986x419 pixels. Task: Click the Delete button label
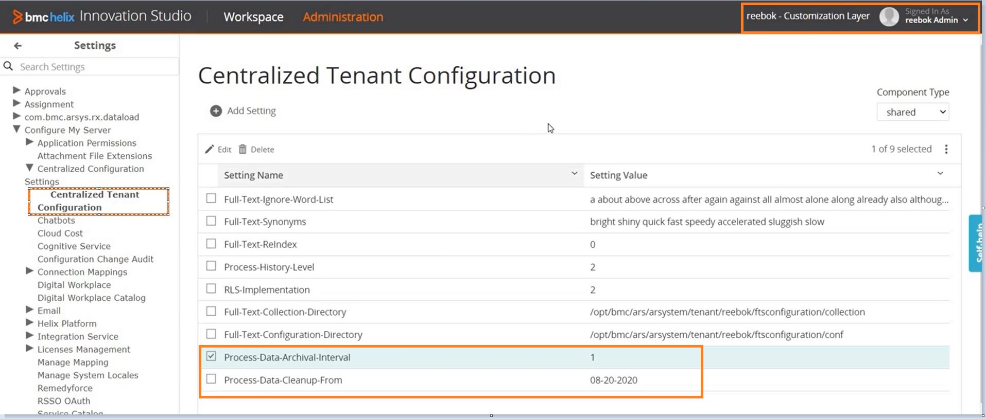pos(263,150)
